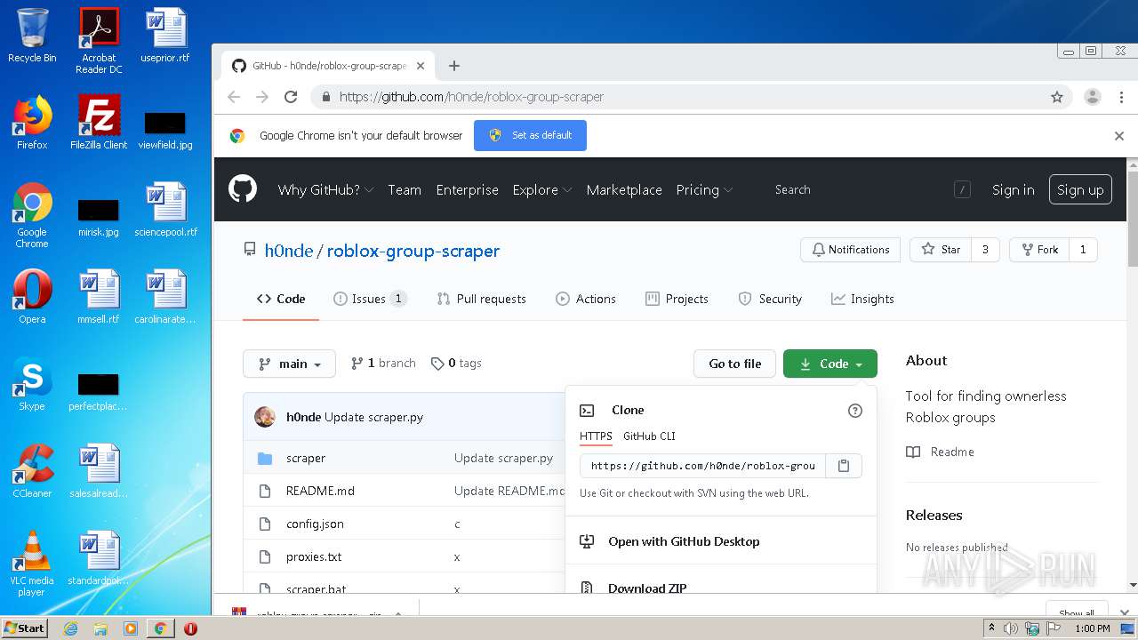Click the Go to file button
The image size is (1138, 640).
pyautogui.click(x=734, y=364)
